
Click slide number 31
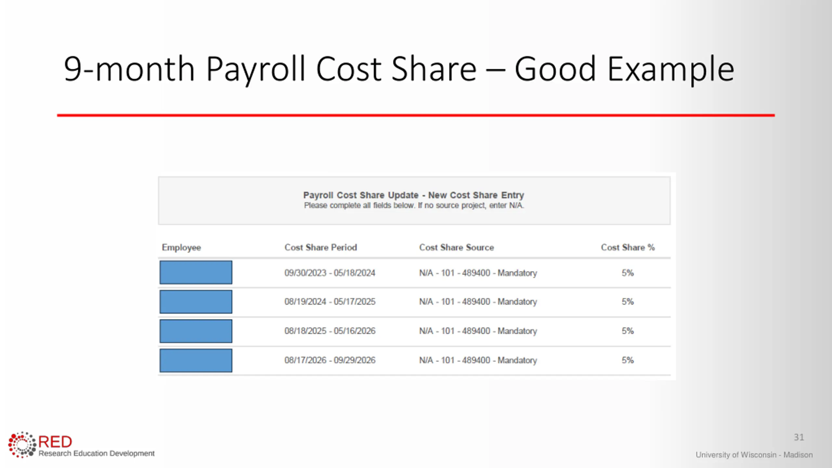tap(799, 437)
